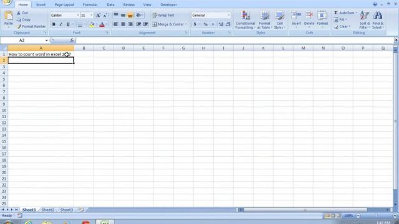Align text left
399x224 pixels.
pyautogui.click(x=116, y=24)
